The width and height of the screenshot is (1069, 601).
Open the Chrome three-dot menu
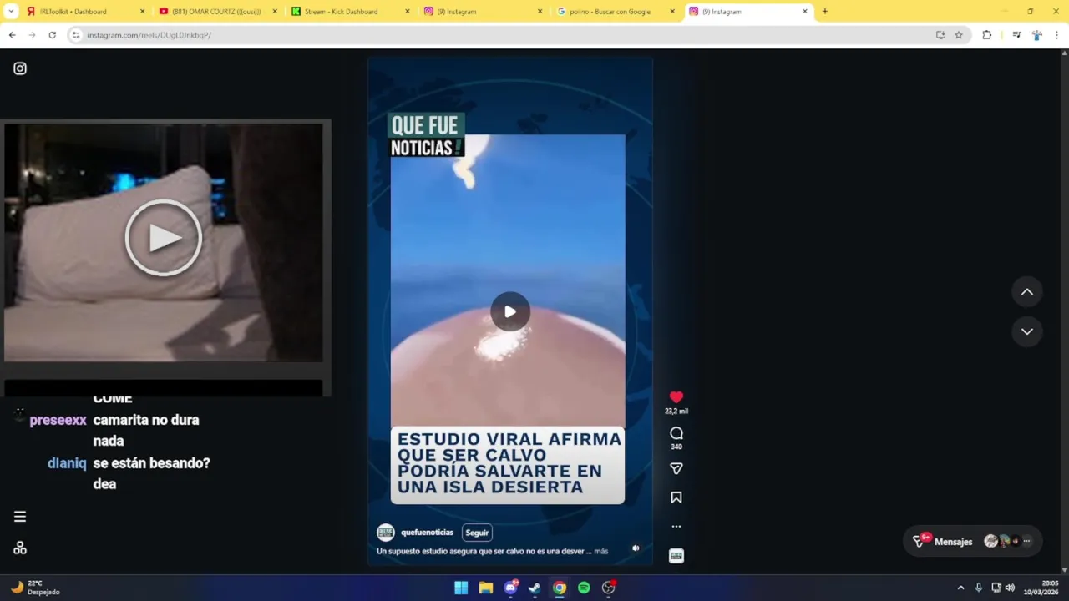[1056, 35]
